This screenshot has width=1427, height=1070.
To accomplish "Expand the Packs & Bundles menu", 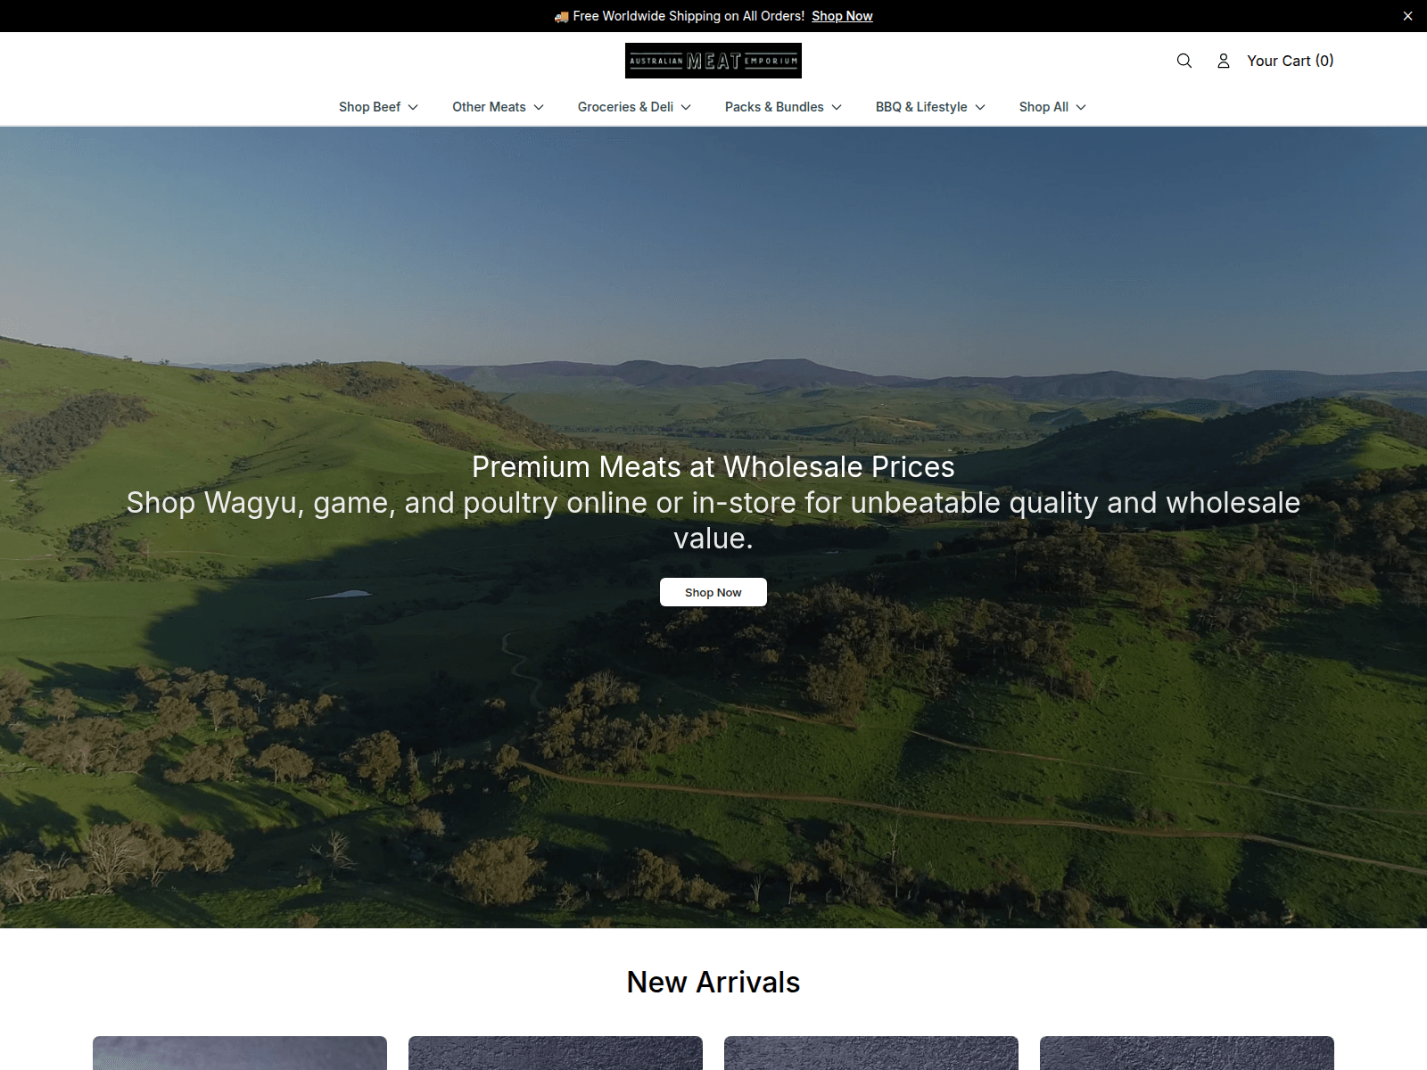I will 783,107.
